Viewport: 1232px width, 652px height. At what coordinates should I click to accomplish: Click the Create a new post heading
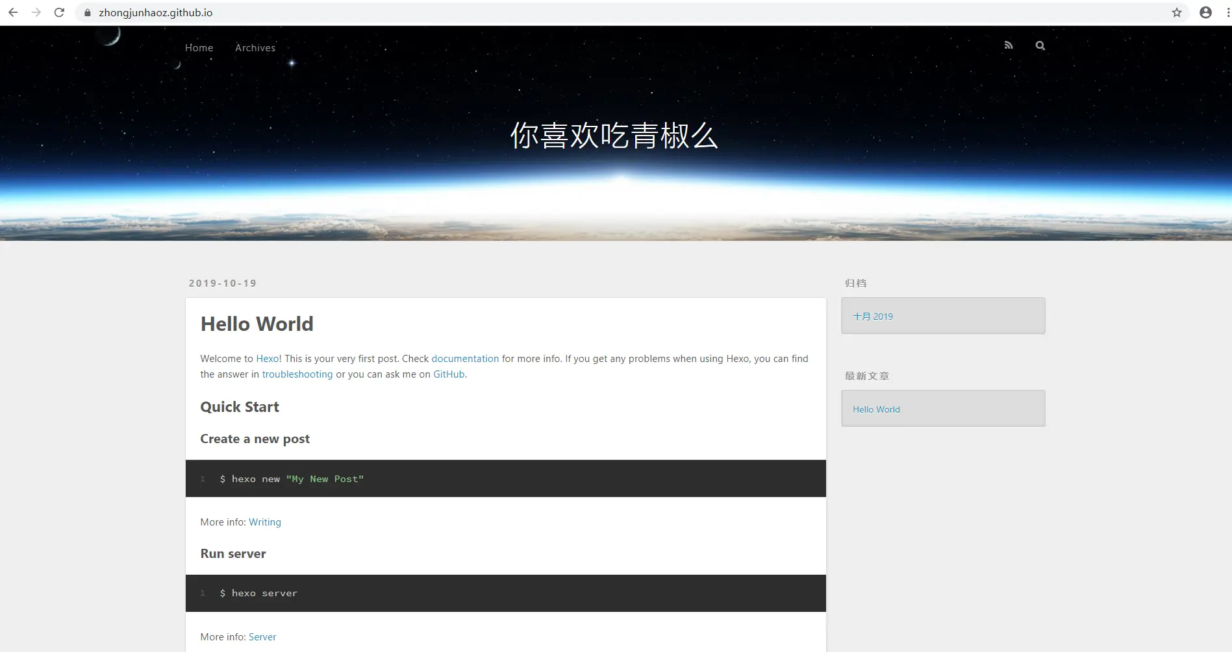(255, 439)
